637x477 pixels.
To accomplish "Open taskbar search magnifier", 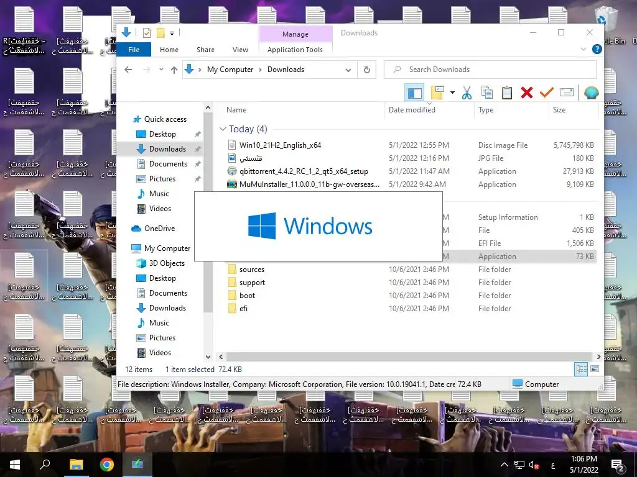I will [45, 465].
